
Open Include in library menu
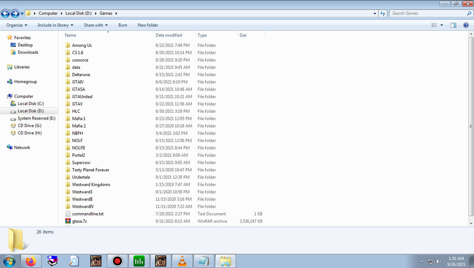pyautogui.click(x=56, y=25)
